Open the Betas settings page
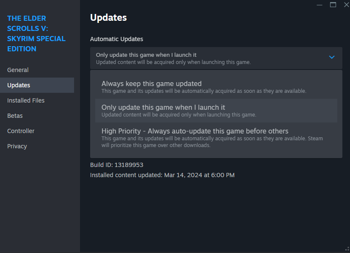Viewport: 350px width, 253px height. [15, 116]
